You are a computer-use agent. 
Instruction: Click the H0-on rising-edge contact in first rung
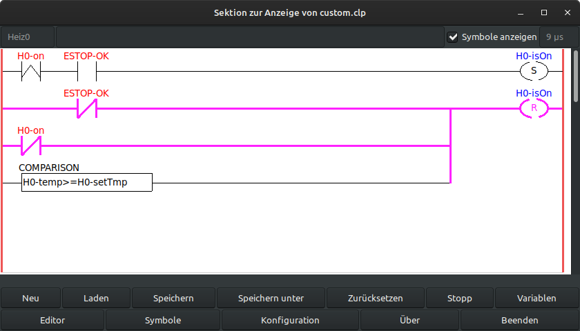point(30,71)
